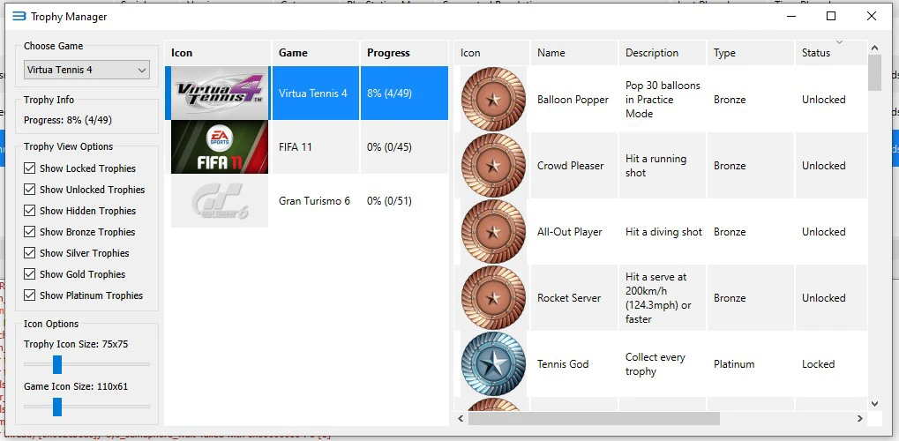The height and width of the screenshot is (441, 899).
Task: Click the Game Icon Size slider handle
Action: [x=56, y=407]
